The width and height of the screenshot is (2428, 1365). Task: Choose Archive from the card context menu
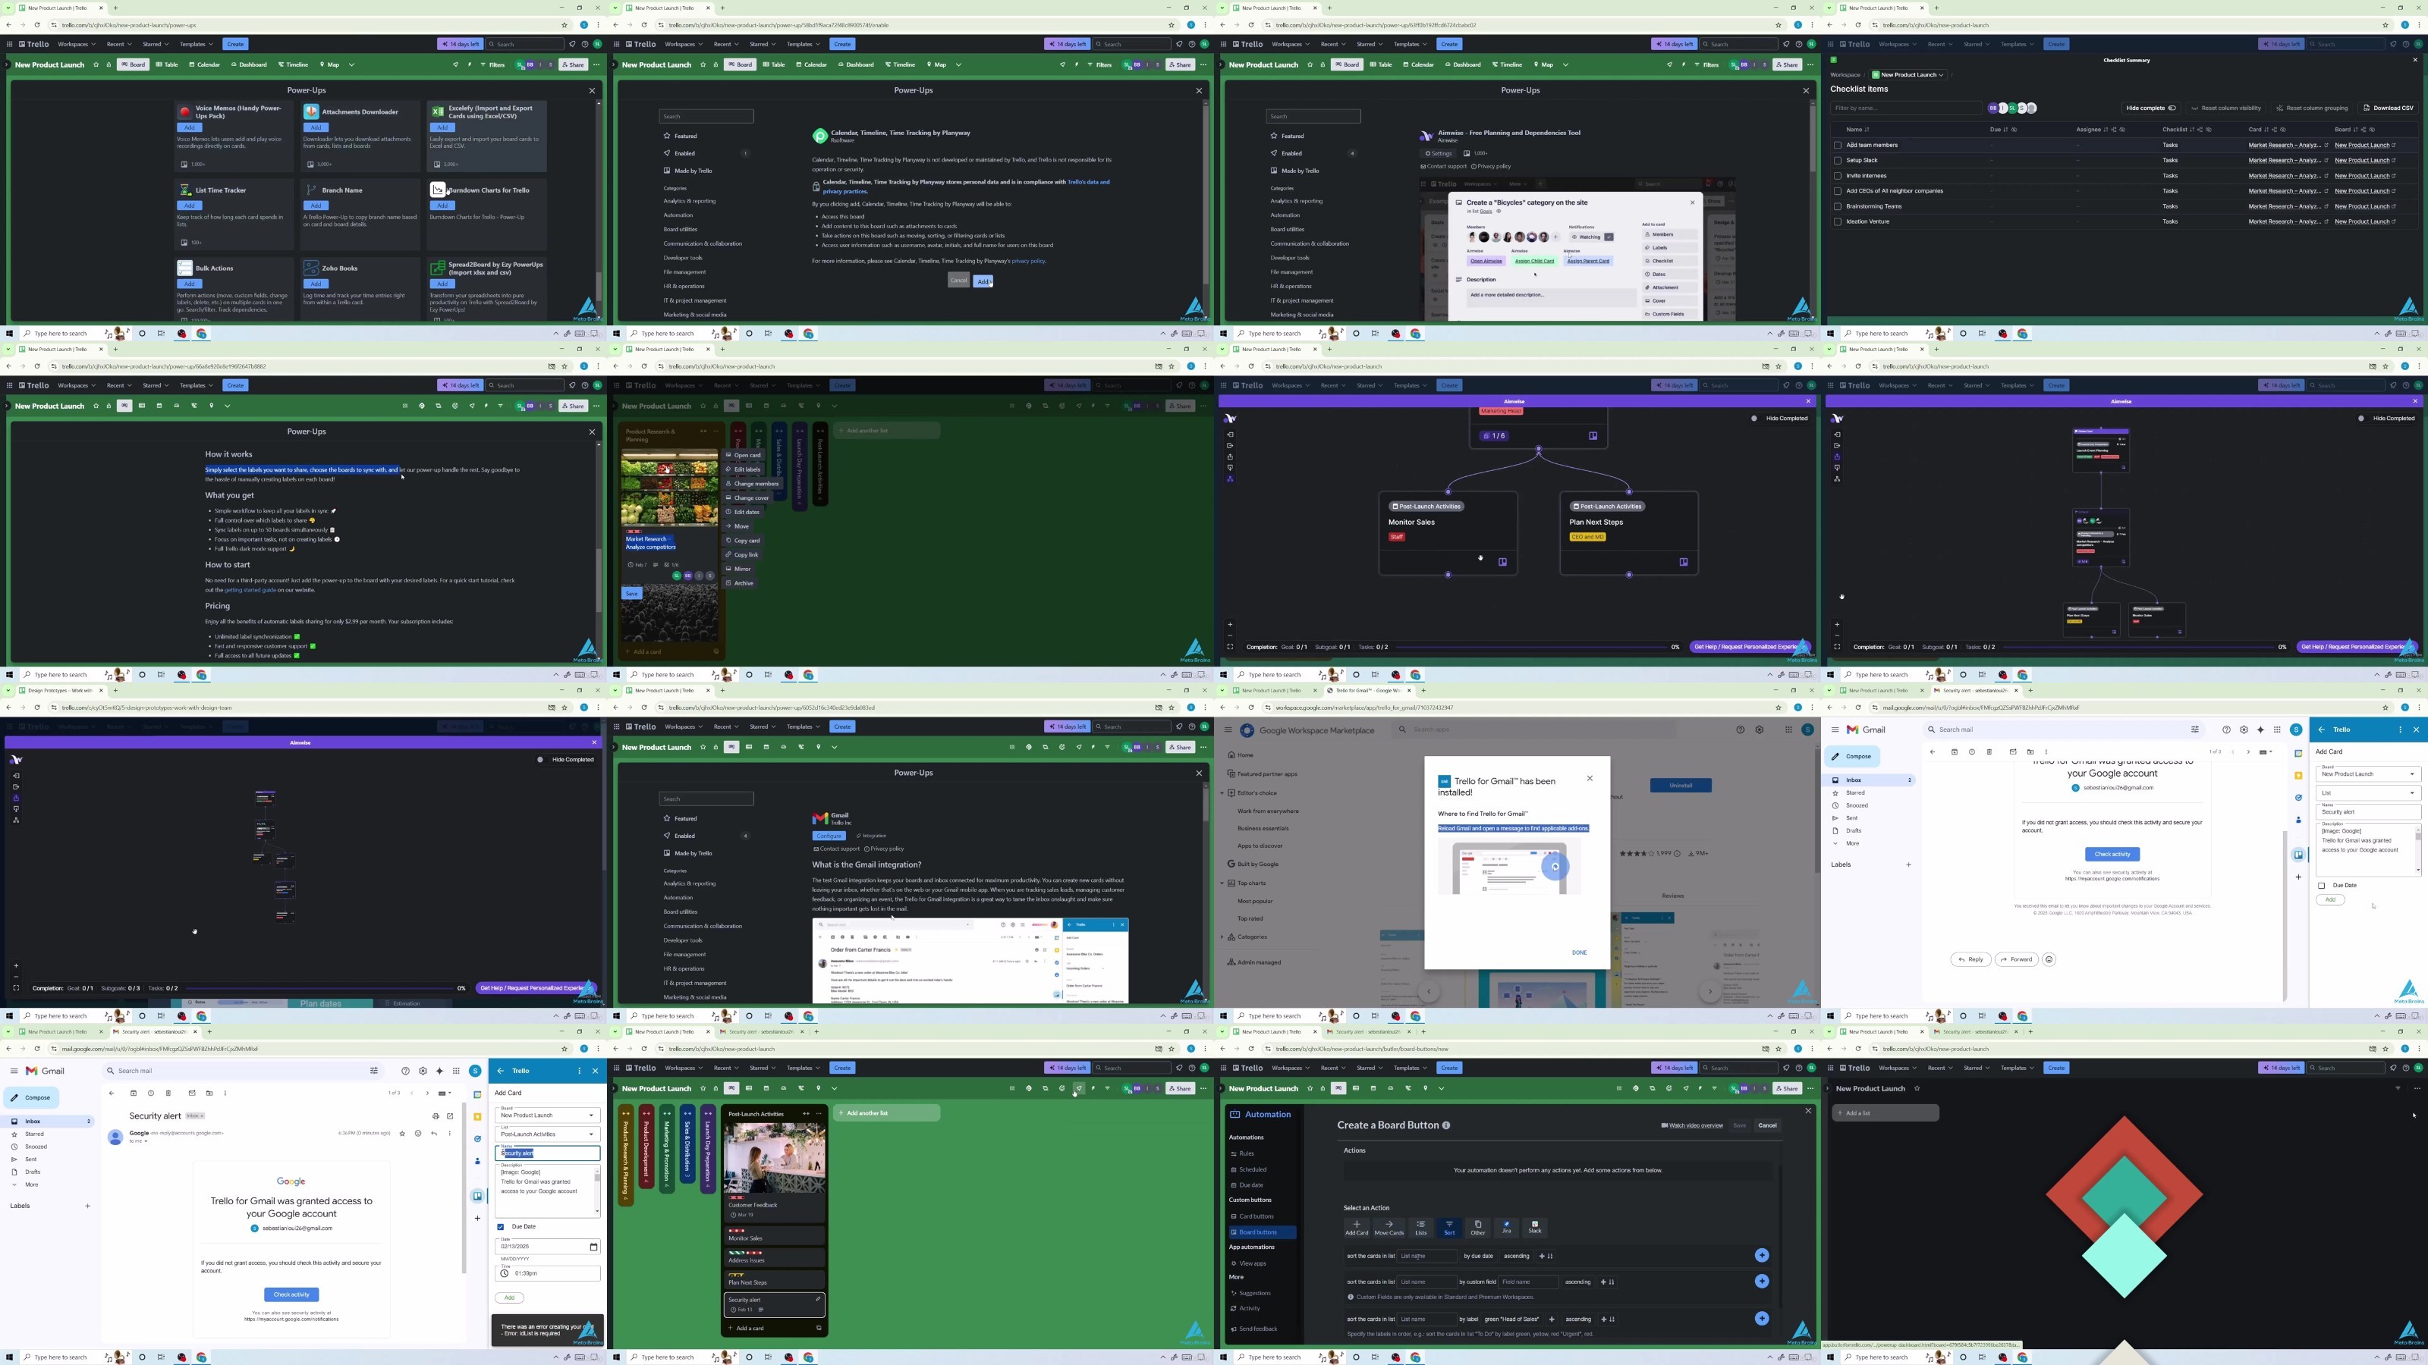tap(740, 583)
